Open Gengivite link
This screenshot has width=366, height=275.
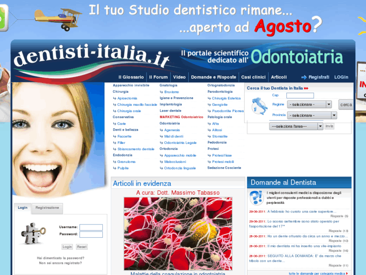pos(219,104)
